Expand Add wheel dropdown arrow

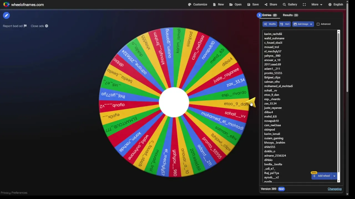(334, 176)
